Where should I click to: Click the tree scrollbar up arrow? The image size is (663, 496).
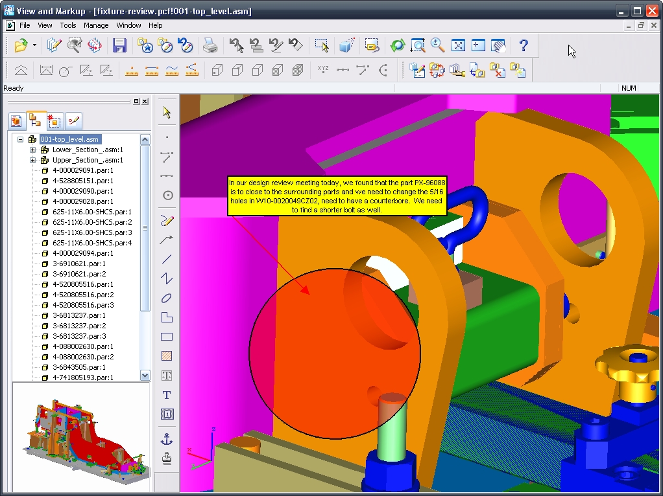point(145,139)
